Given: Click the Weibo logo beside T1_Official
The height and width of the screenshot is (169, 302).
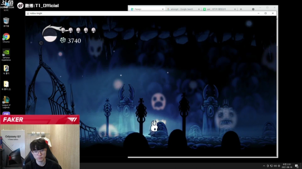Looking at the screenshot, I should click(x=20, y=5).
